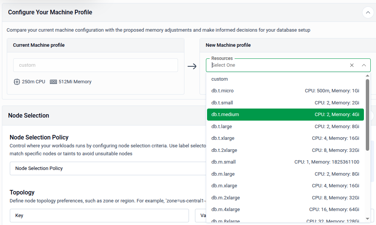The height and width of the screenshot is (225, 376).
Task: Click the custom machine profile text field
Action: [x=95, y=65]
